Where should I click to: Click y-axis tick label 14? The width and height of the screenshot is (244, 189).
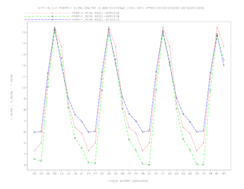click(24, 43)
